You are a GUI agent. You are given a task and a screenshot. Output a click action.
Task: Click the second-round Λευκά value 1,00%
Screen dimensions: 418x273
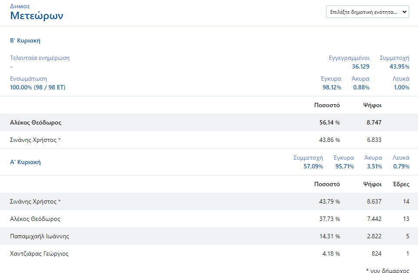(401, 87)
